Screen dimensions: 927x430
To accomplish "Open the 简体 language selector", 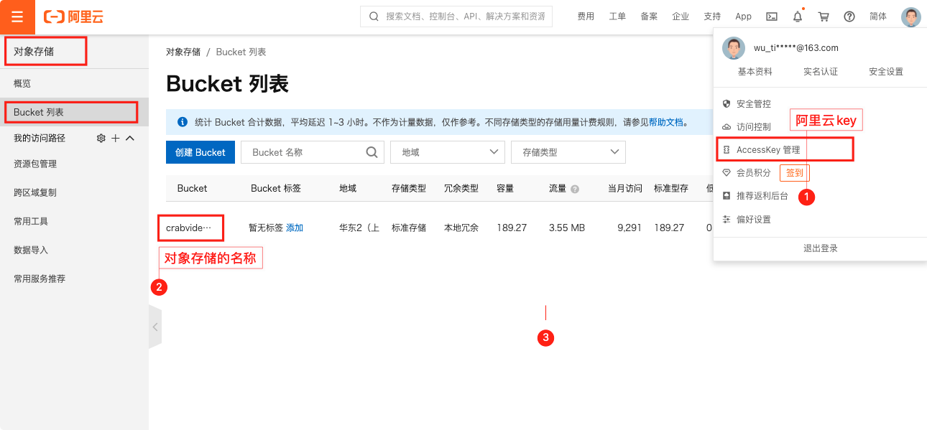I will (878, 17).
